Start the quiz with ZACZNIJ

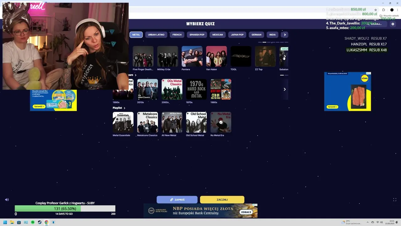222,200
